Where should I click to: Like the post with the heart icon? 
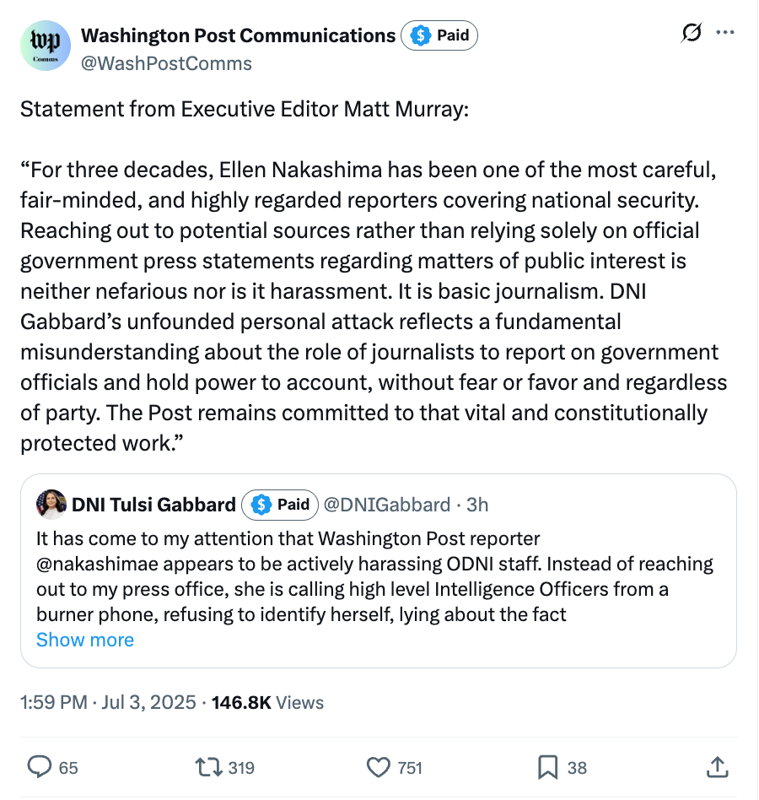point(379,766)
